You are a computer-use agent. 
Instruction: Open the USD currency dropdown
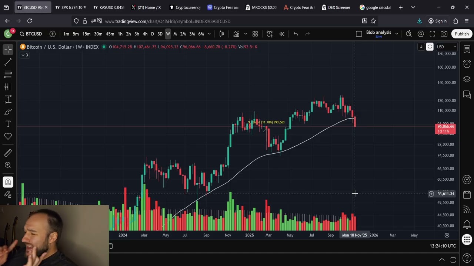tap(447, 47)
